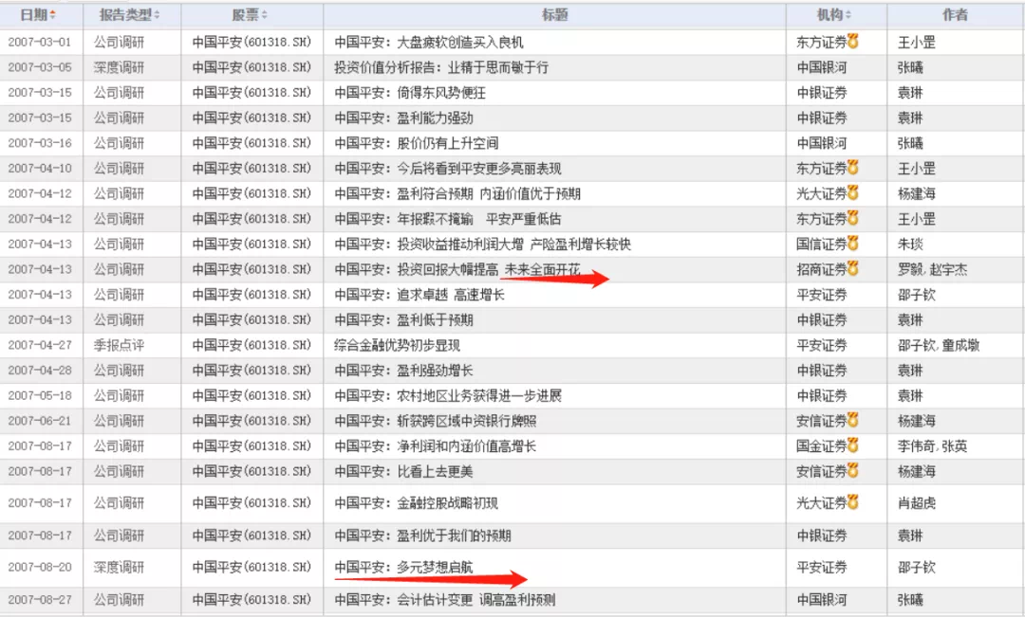Select date cell 2007-03-16
This screenshot has height=617, width=1025.
pos(39,143)
